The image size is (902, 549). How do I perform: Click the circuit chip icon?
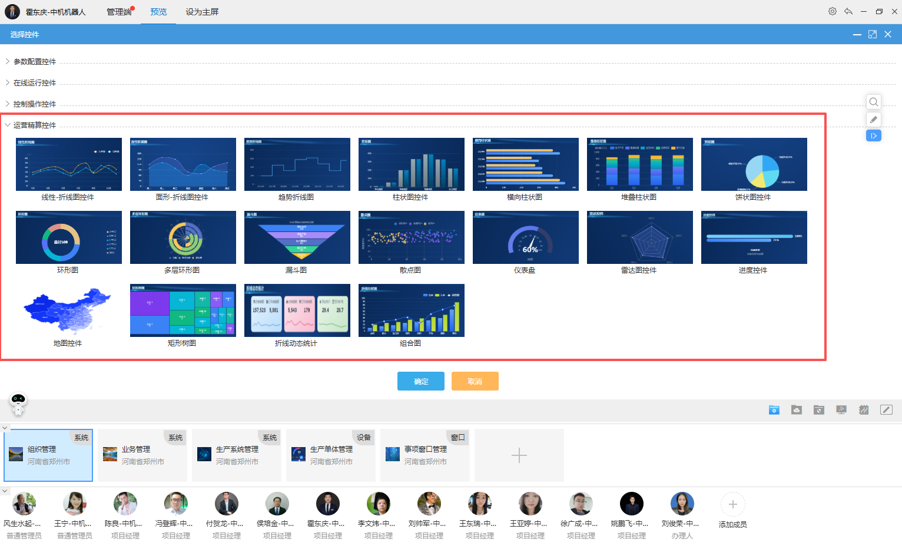(x=864, y=410)
